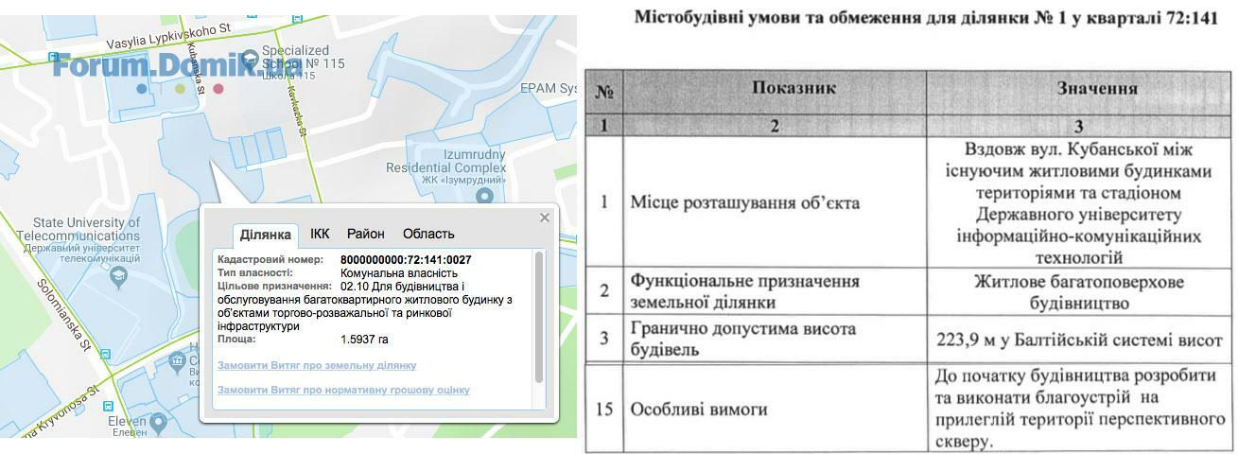Click the Specialized School № 115 map pin

(250, 60)
